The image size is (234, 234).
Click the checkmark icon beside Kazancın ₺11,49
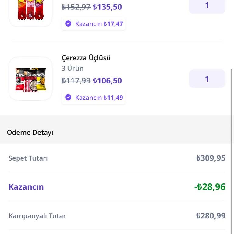pos(68,97)
